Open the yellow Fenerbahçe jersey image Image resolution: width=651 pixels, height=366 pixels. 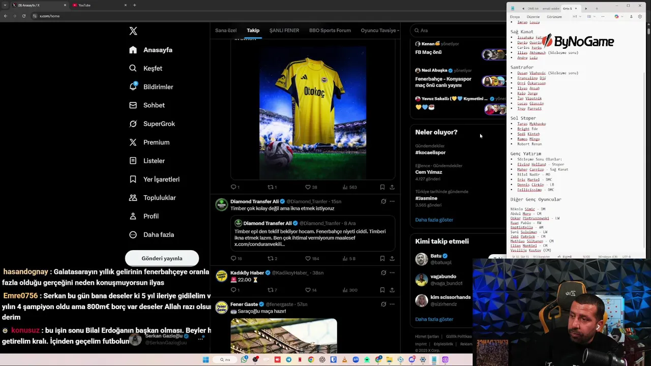click(313, 113)
